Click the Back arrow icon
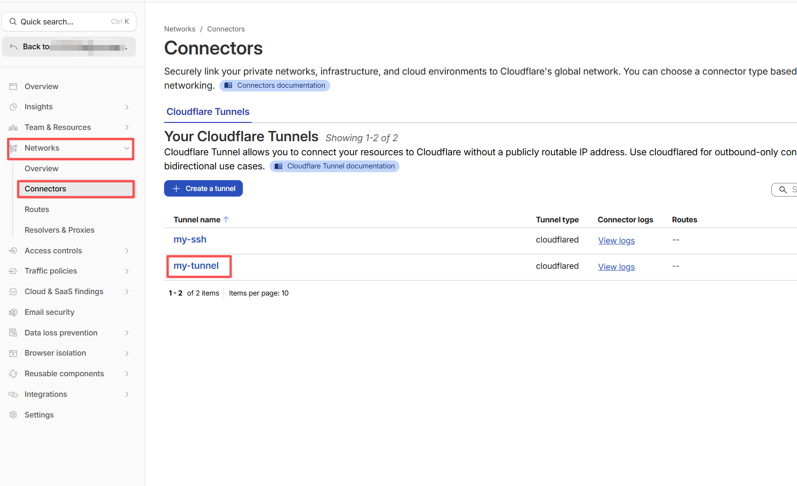 [14, 47]
